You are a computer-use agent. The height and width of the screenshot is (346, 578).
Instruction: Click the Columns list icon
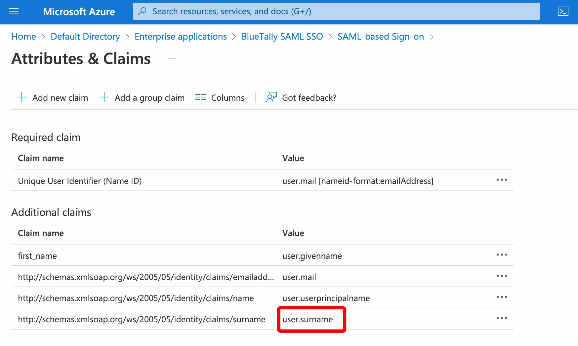(x=201, y=97)
